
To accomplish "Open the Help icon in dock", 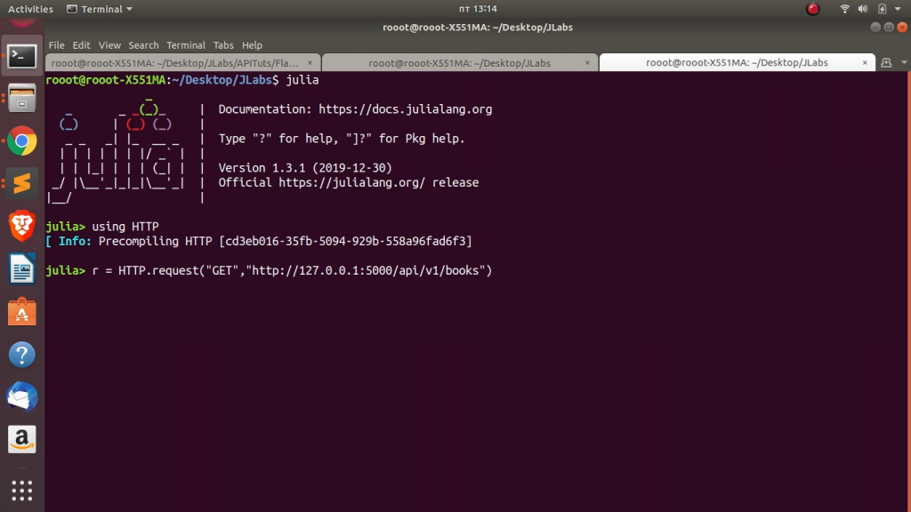I will 22,355.
